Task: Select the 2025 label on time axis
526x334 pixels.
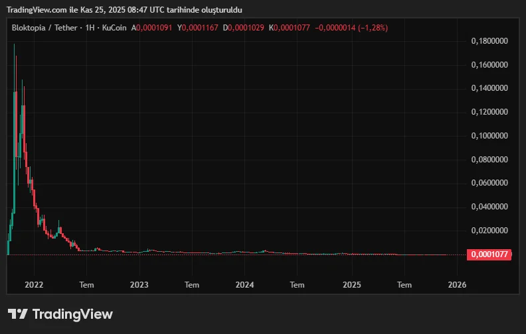Action: [x=351, y=284]
